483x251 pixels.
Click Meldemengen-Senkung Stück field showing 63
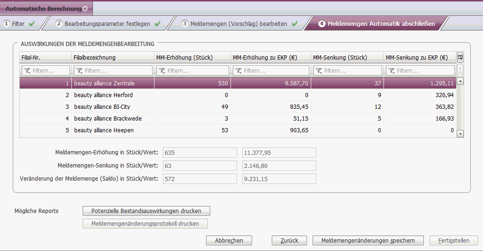(x=200, y=166)
